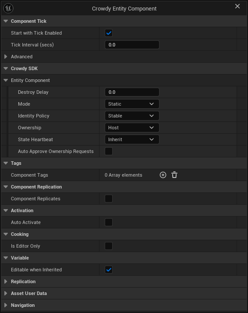
Task: Add a Component Tags array element
Action: coord(163,175)
